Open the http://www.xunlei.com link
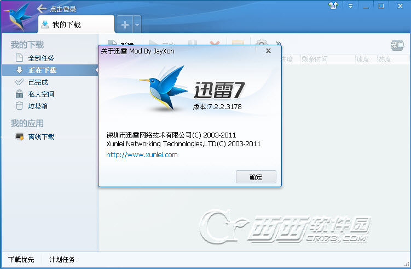Screen dimensions: 411x269 pyautogui.click(x=142, y=155)
